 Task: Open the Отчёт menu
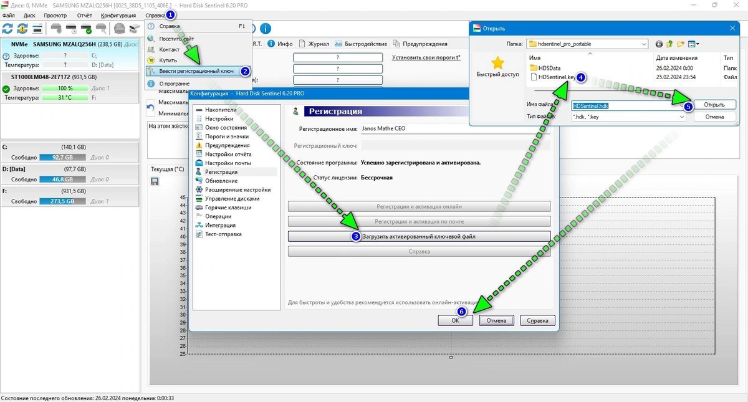coord(84,15)
